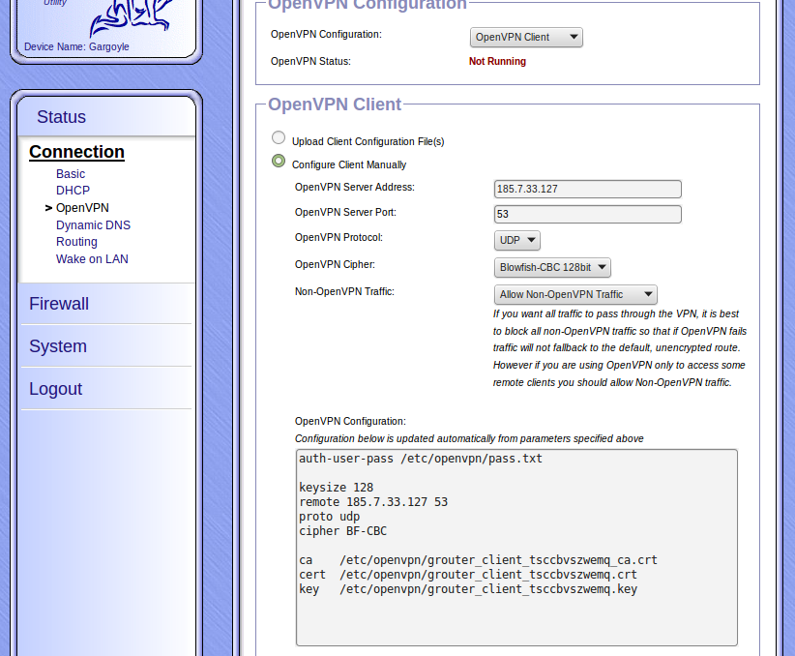Open the Status menu section

61,117
